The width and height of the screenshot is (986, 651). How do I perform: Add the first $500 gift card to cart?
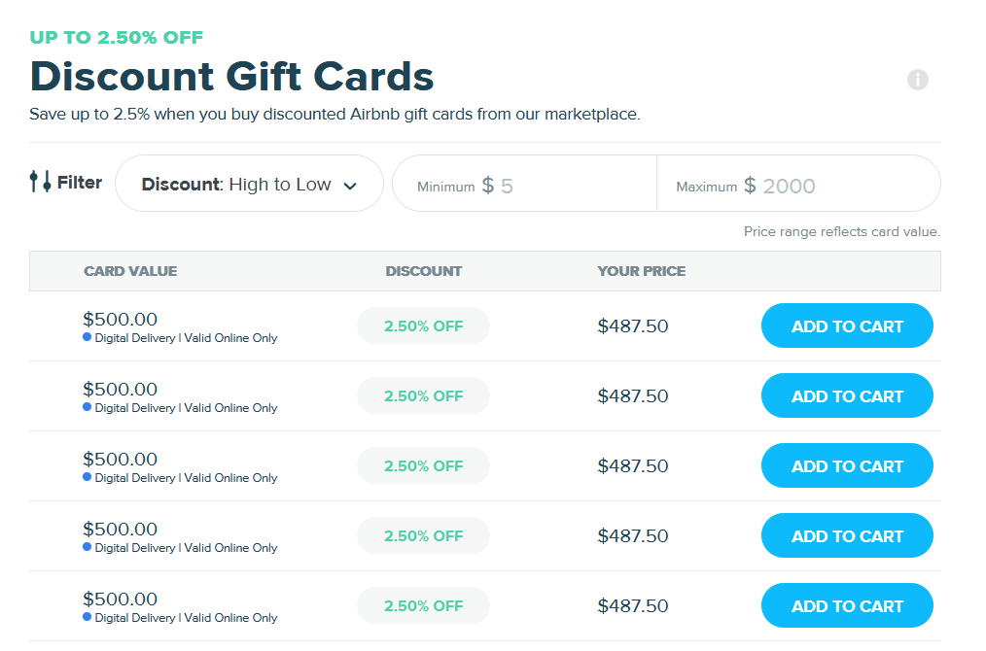coord(846,325)
